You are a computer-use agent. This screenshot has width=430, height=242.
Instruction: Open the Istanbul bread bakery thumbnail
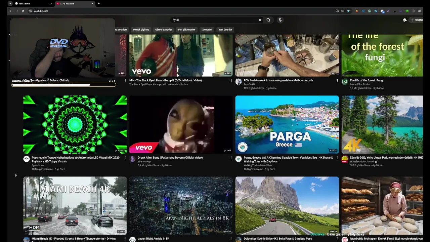pos(382,205)
